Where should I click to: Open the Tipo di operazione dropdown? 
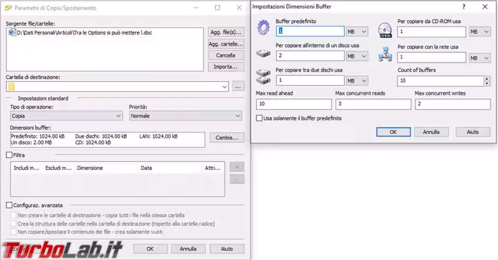[66, 116]
